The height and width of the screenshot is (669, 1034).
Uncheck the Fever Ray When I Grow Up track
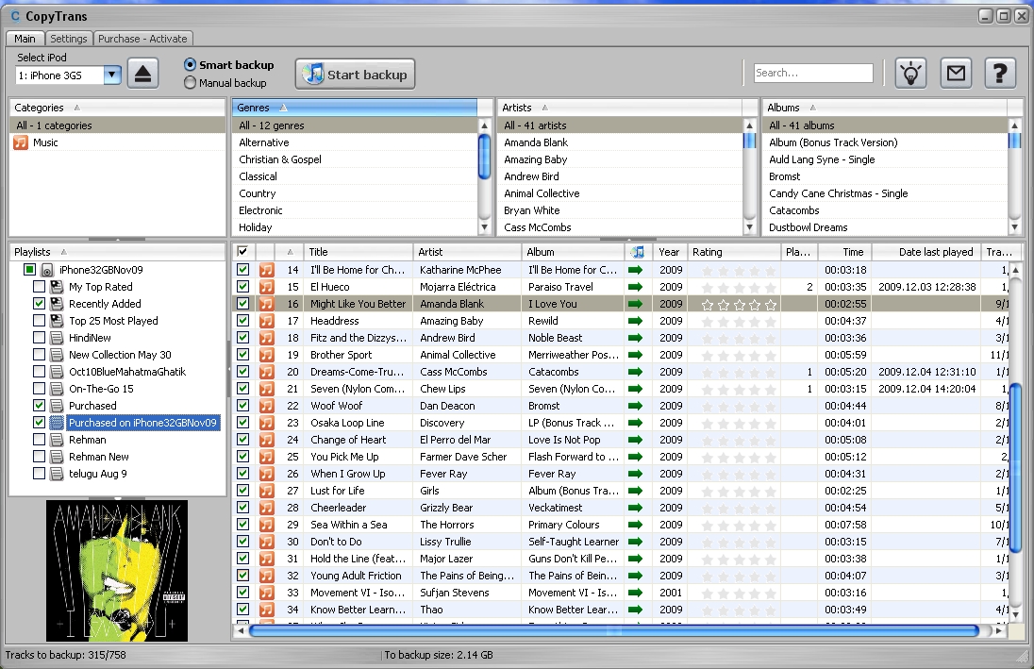pos(242,474)
